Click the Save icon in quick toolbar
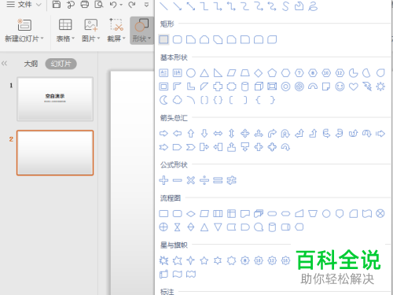 (x=57, y=4)
